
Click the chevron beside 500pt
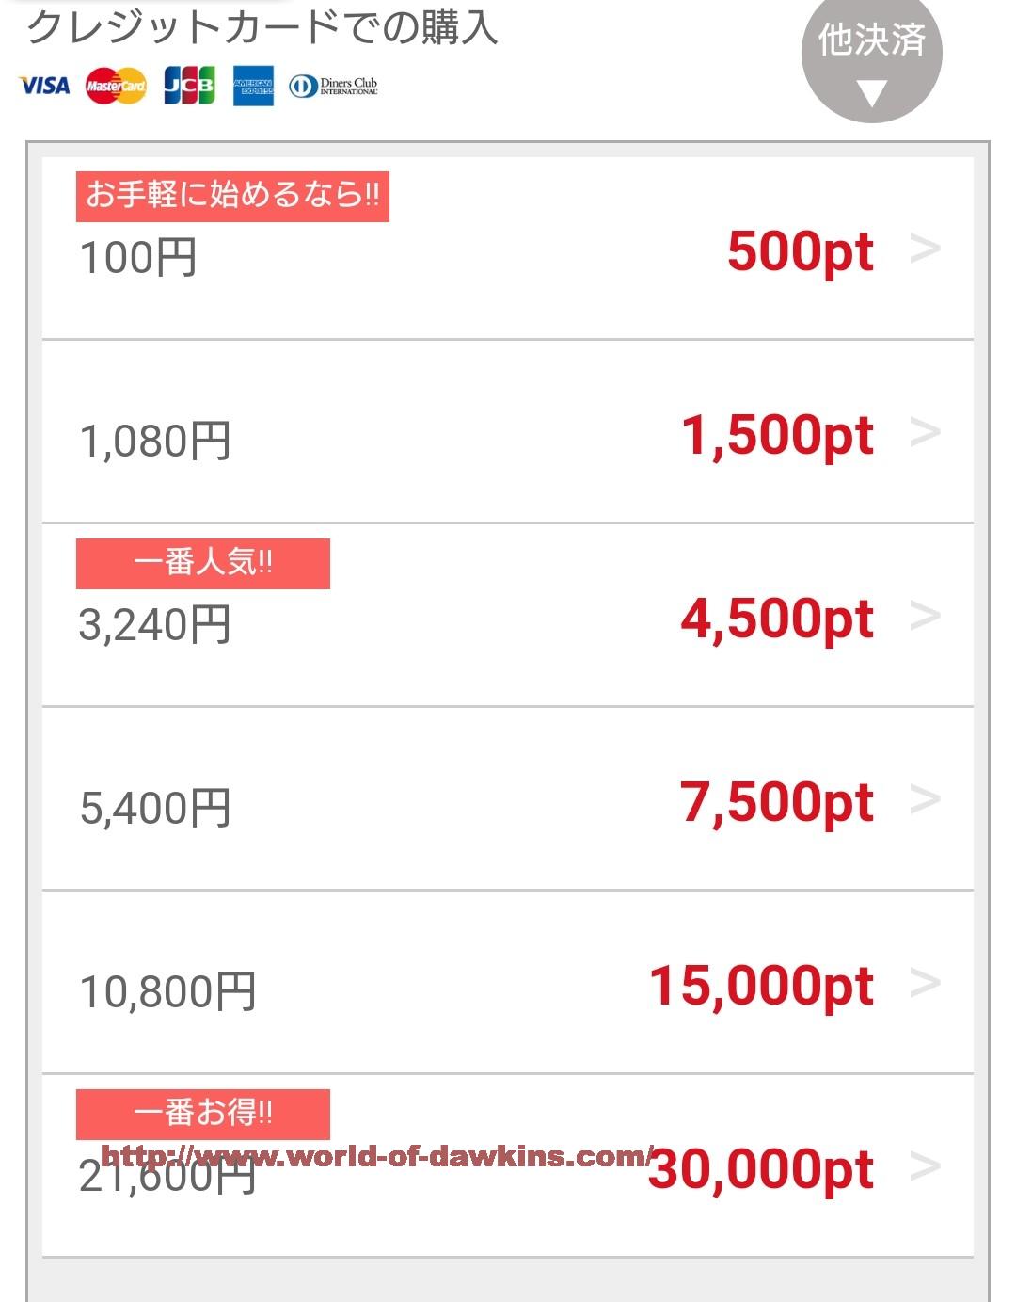click(x=925, y=249)
